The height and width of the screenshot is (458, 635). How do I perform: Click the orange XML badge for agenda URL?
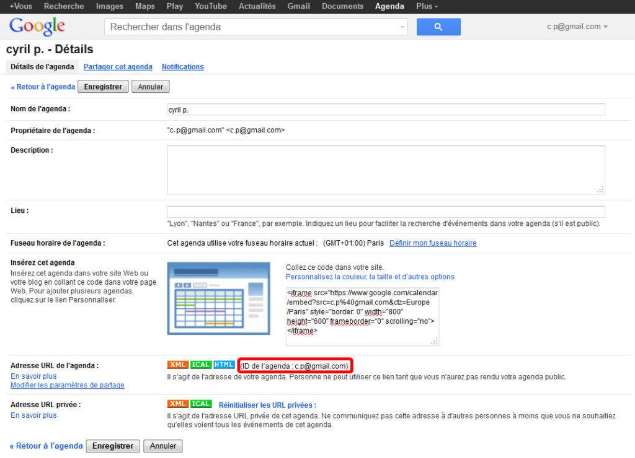tap(178, 365)
